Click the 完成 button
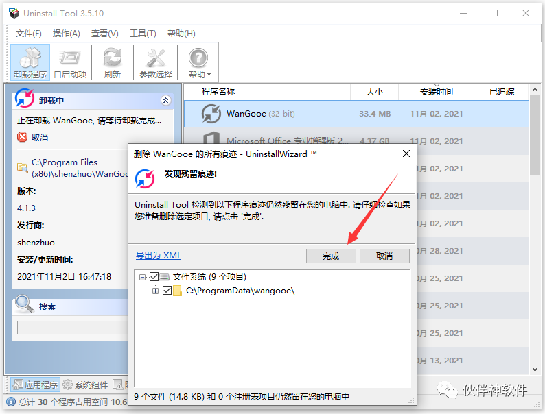 (x=331, y=256)
